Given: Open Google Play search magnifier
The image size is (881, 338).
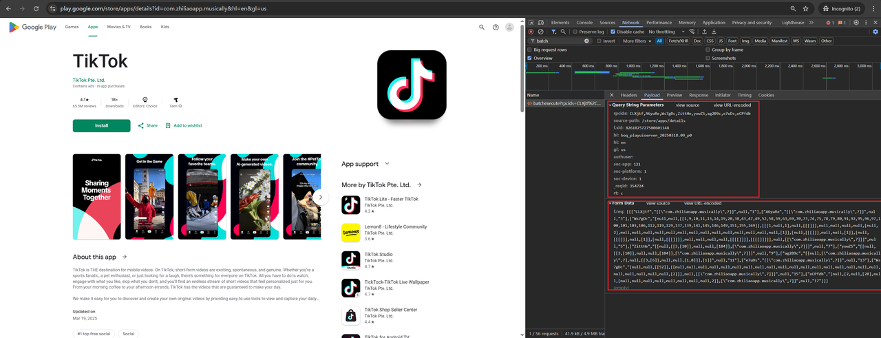Looking at the screenshot, I should [x=482, y=27].
